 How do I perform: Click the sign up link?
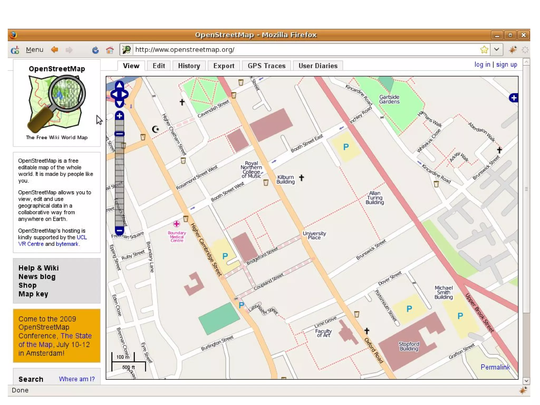507,65
